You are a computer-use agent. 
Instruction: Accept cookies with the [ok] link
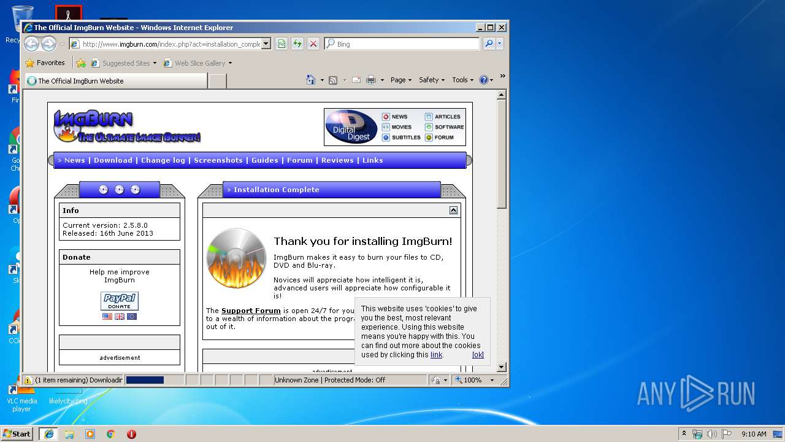coord(478,355)
